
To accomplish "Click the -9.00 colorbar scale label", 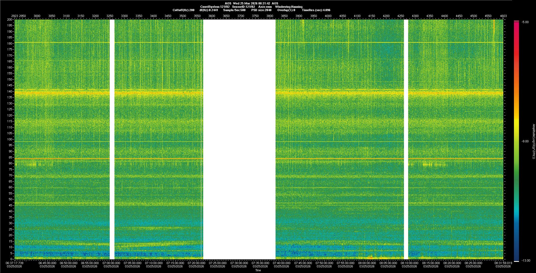I will pos(525,142).
